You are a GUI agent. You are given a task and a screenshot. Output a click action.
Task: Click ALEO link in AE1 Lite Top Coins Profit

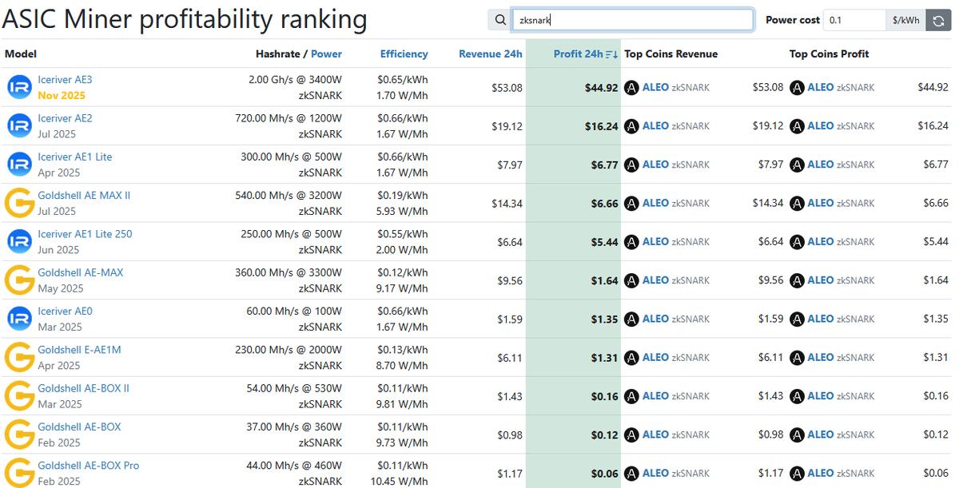click(x=821, y=165)
